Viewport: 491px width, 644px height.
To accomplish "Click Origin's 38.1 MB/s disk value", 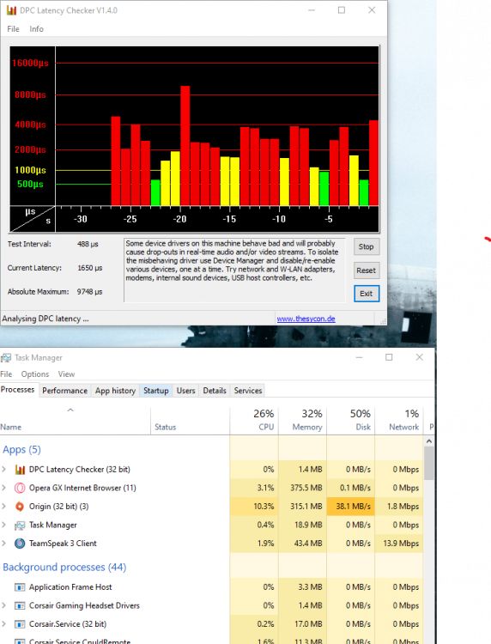I will (351, 507).
